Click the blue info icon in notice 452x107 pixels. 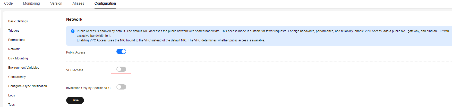point(73,31)
